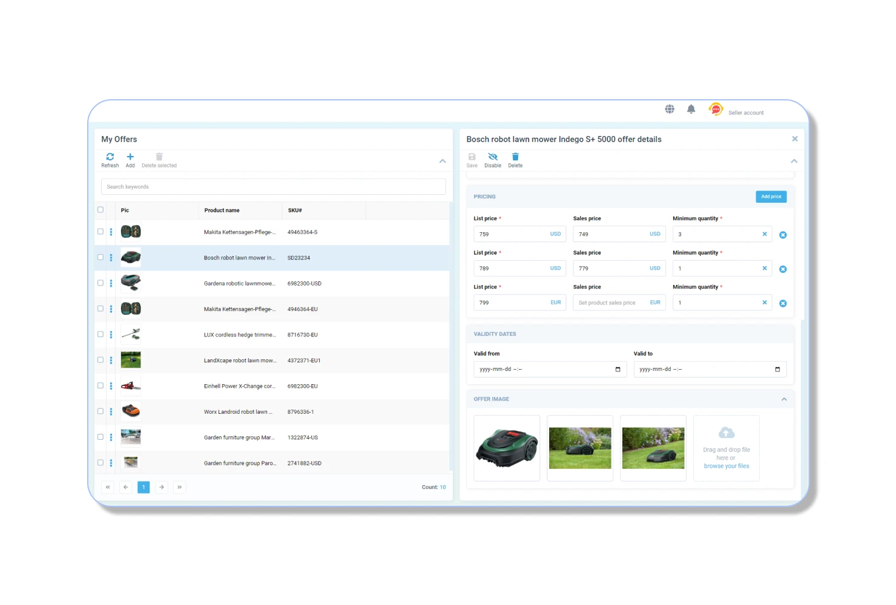
Task: Click the empty Set product sales price field
Action: pos(619,302)
